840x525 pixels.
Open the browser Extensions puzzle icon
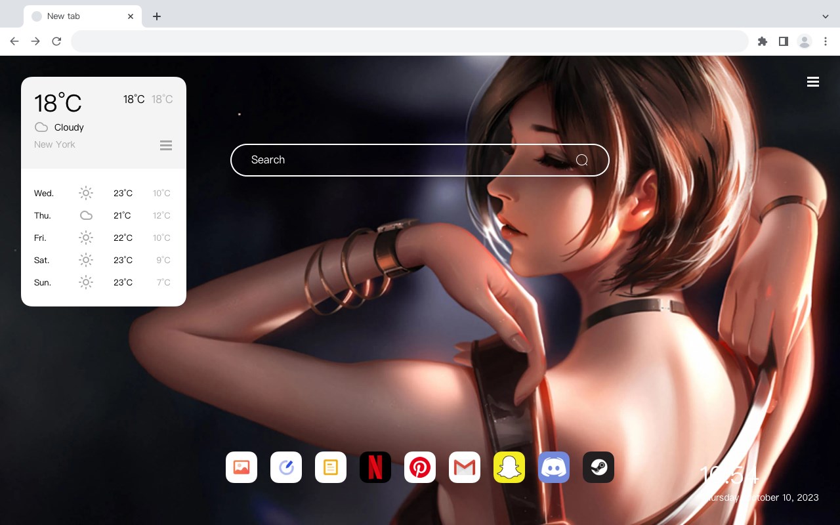tap(762, 41)
